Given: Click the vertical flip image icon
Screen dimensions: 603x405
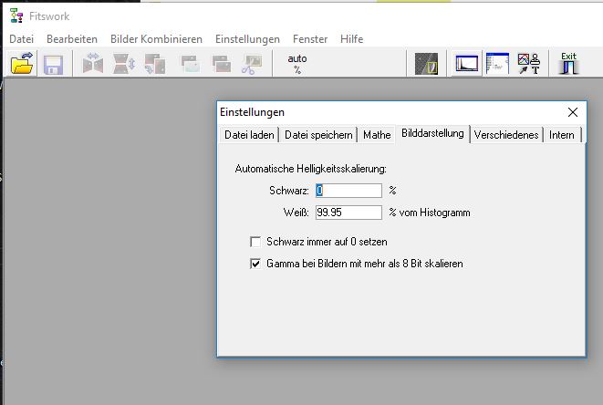Looking at the screenshot, I should tap(124, 65).
